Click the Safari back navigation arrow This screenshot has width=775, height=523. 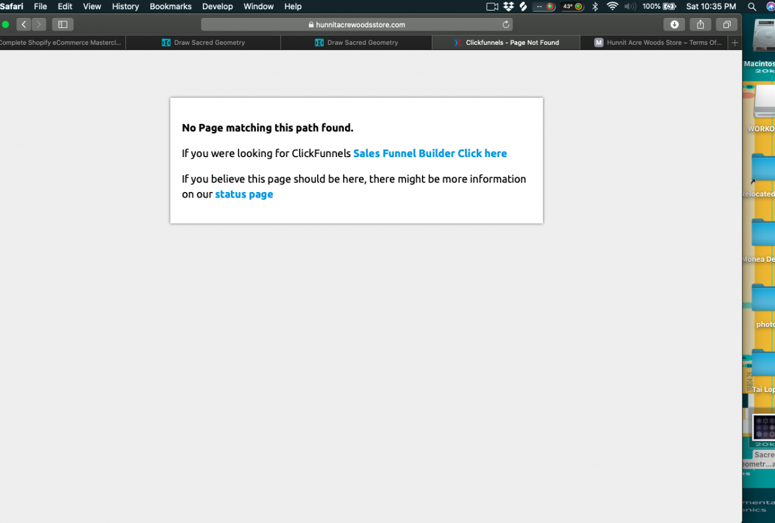click(x=24, y=24)
